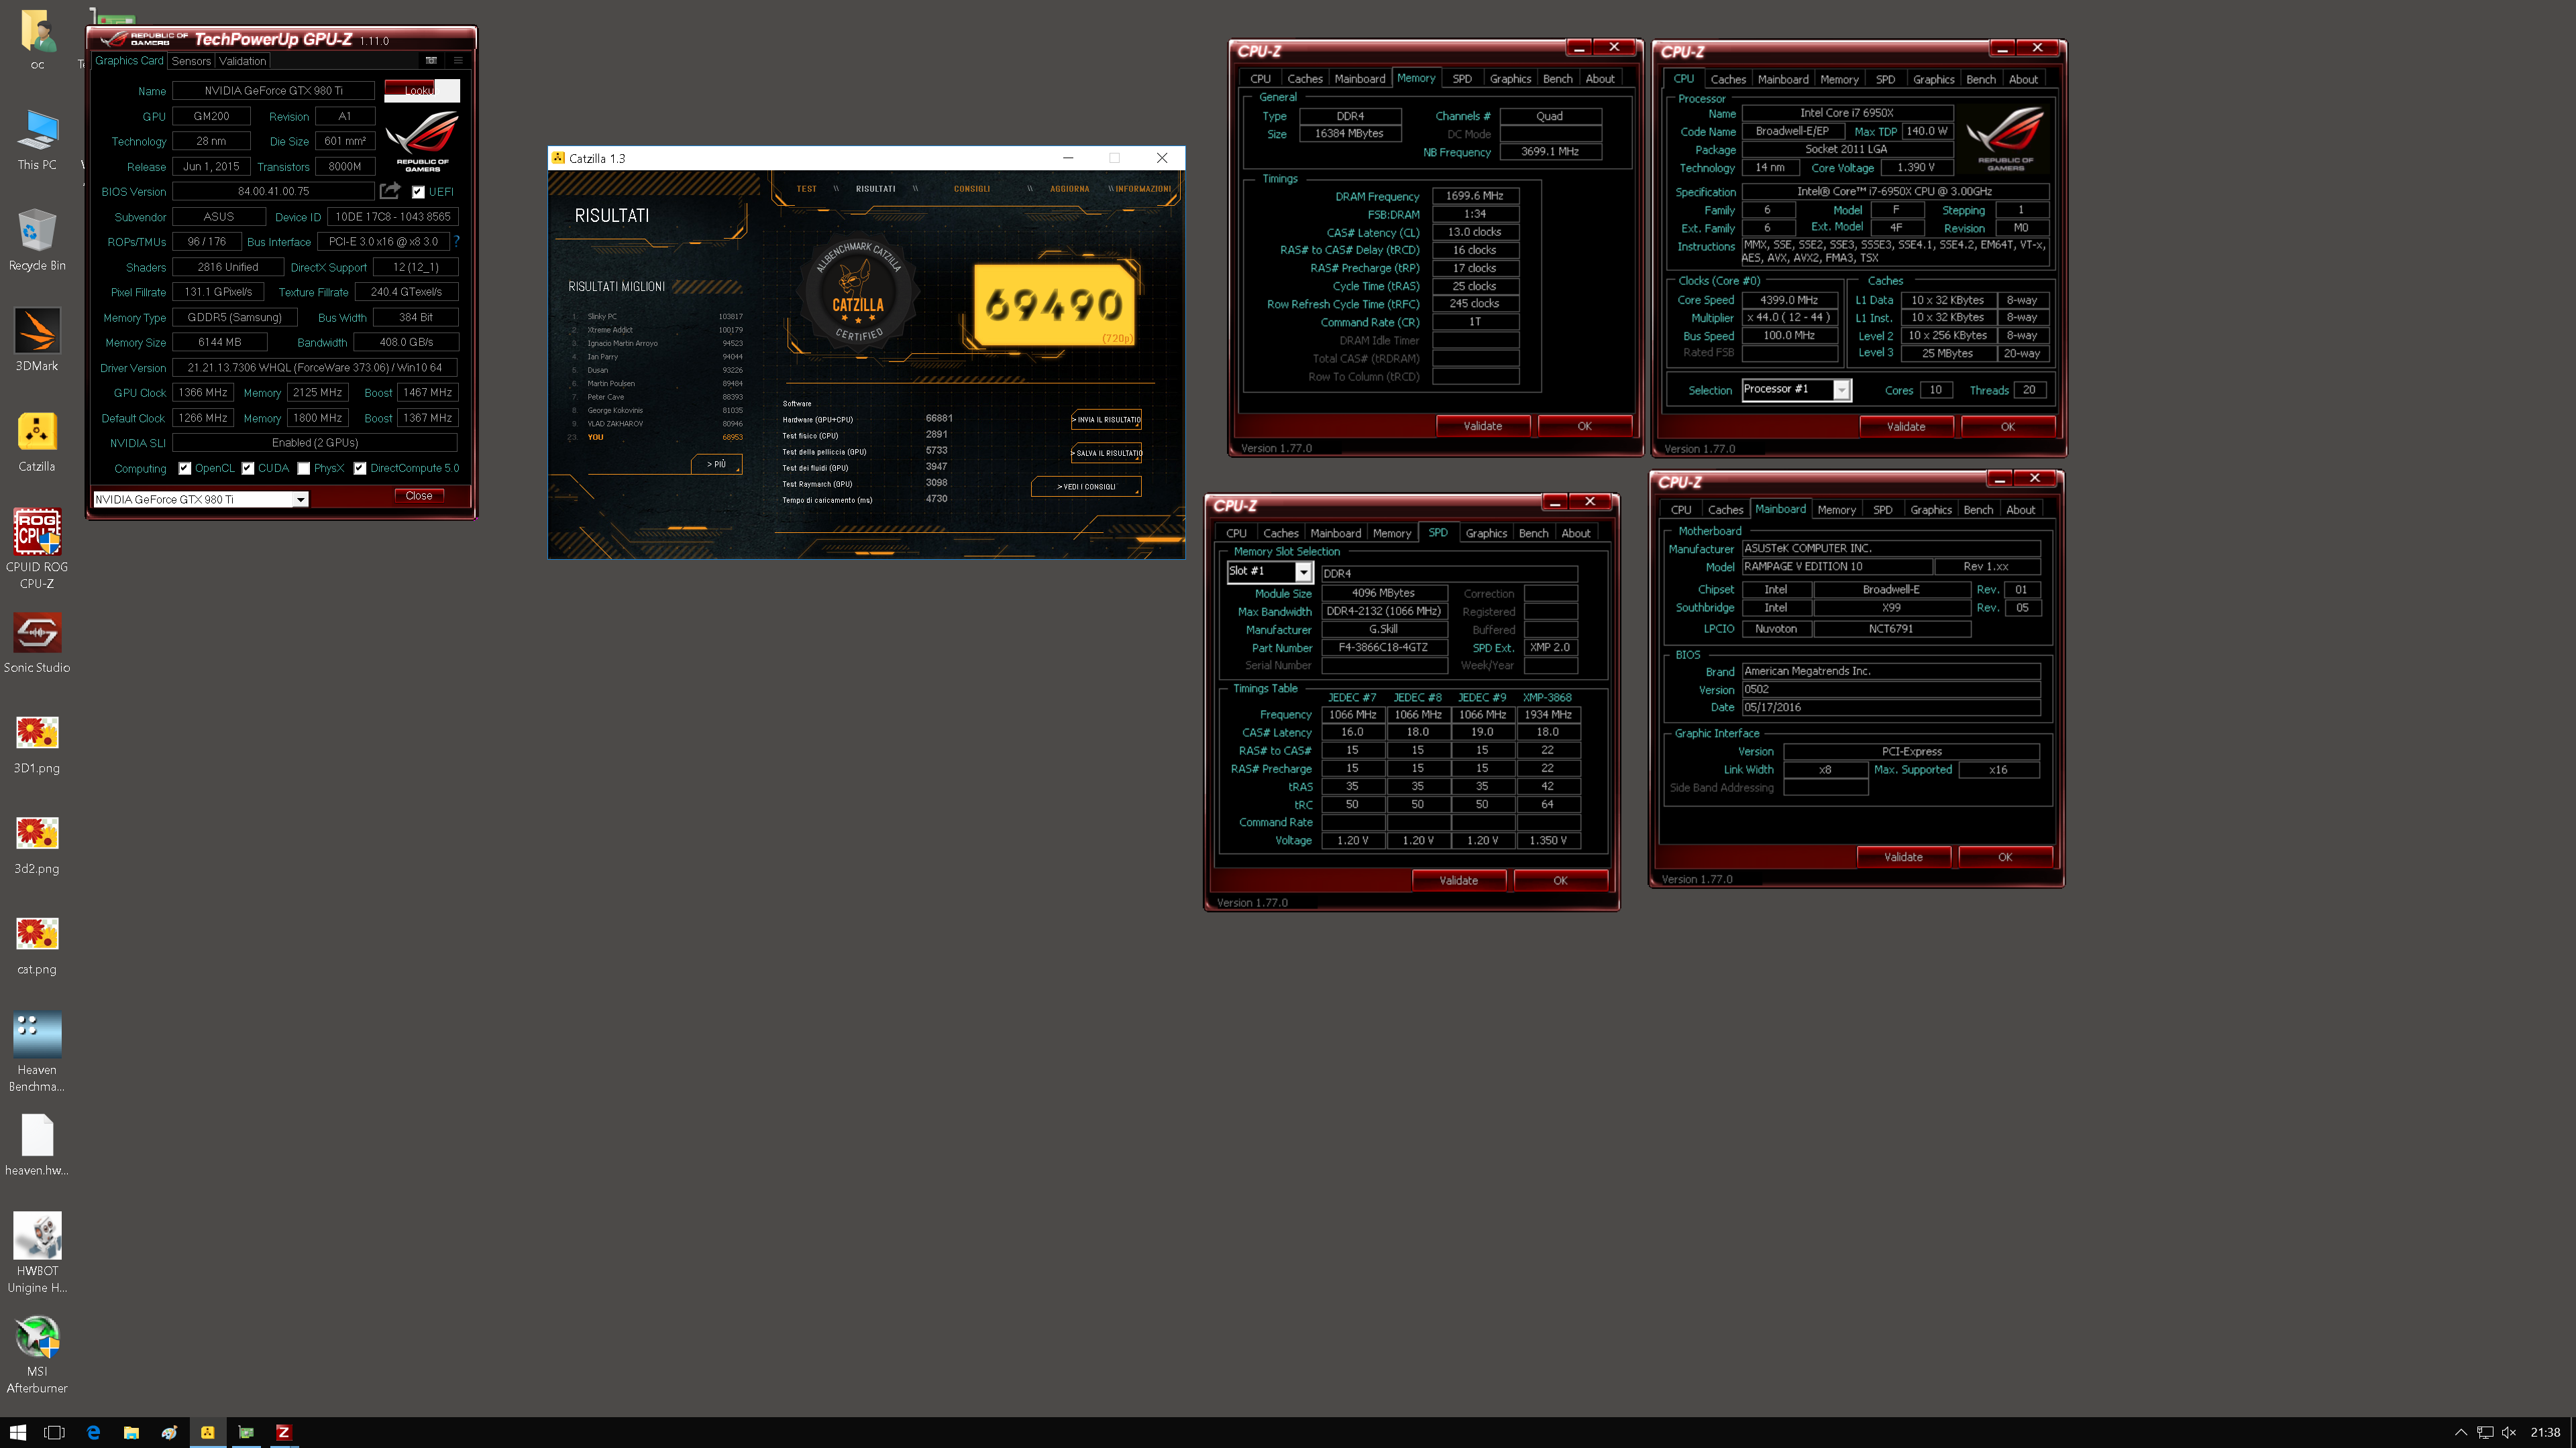Expand the Slot #1 memory slot dropdown
This screenshot has height=1448, width=2576.
(1303, 572)
